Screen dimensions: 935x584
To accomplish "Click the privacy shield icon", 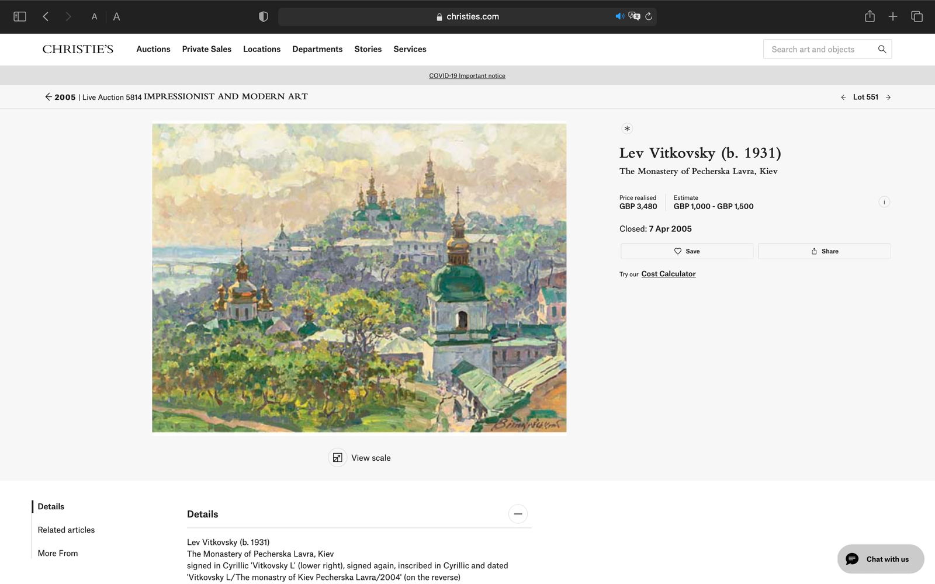I will [x=263, y=16].
